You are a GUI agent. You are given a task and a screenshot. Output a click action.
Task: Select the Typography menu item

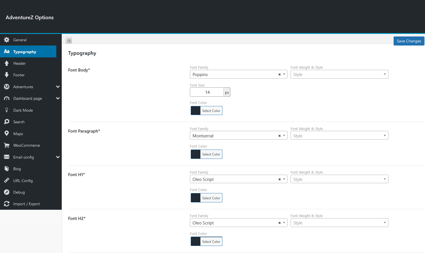[x=28, y=51]
